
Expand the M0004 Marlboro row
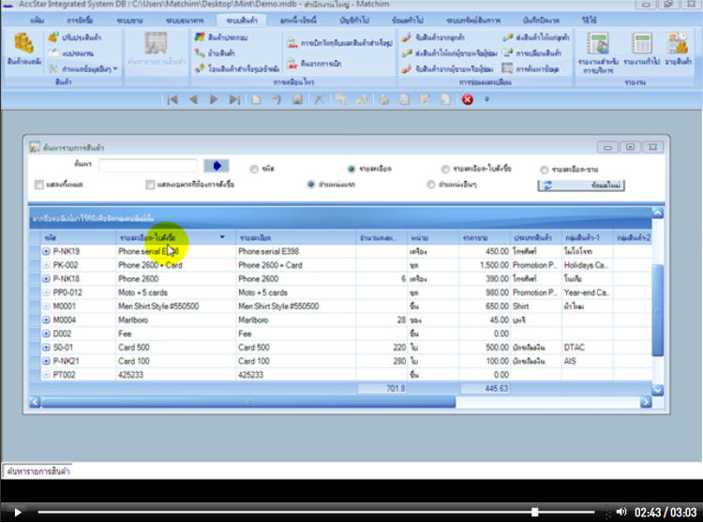coord(46,320)
